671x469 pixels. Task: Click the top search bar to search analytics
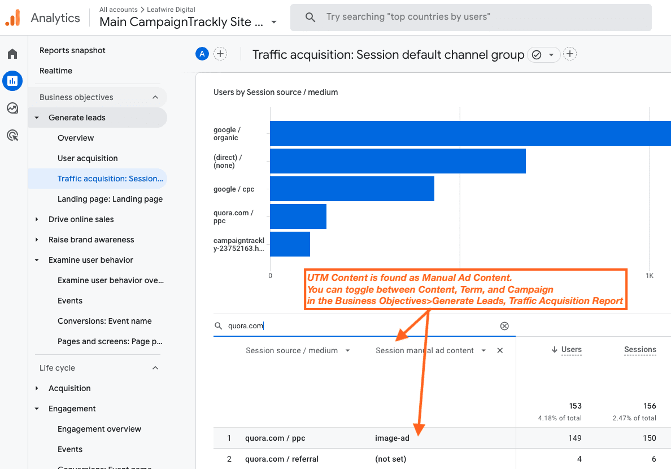(x=470, y=17)
